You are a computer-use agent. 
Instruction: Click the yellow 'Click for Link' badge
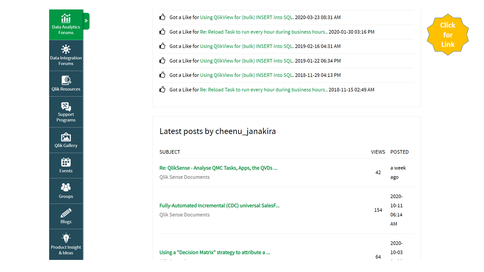(x=448, y=35)
